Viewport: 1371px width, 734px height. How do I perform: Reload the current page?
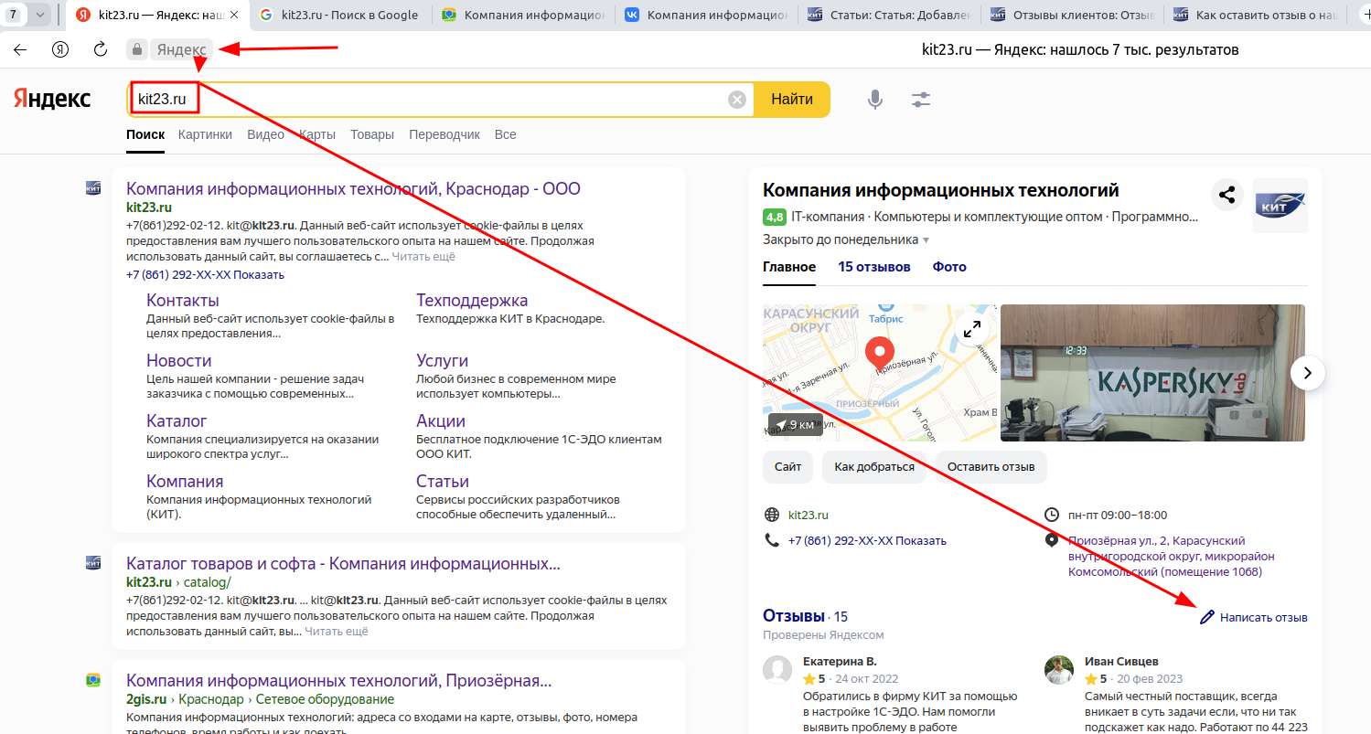click(x=101, y=49)
